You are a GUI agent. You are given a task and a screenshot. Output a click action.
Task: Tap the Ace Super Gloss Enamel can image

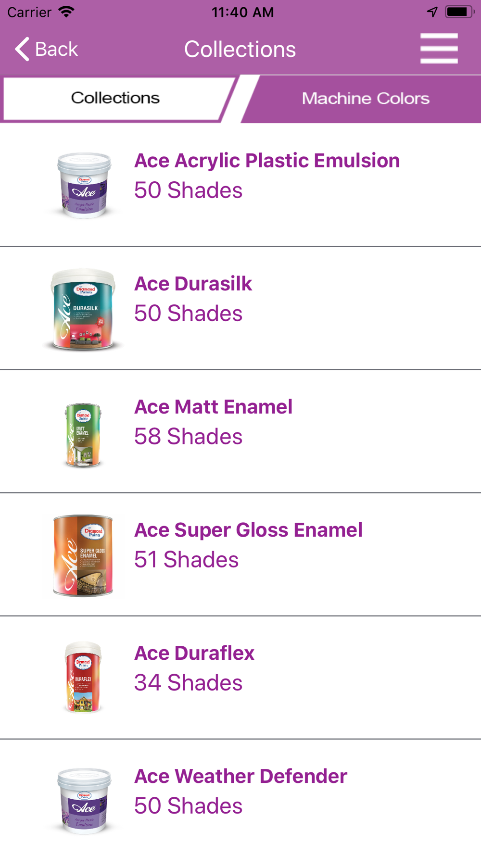pyautogui.click(x=83, y=555)
